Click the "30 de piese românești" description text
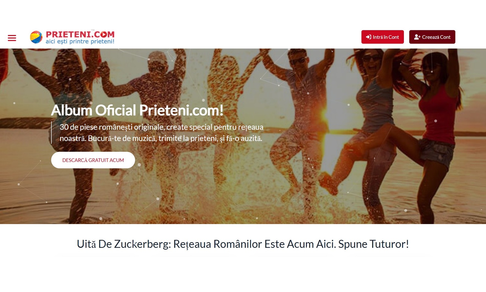Image resolution: width=486 pixels, height=292 pixels. (x=161, y=133)
